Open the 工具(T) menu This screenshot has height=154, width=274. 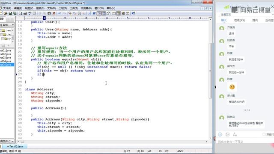(x=74, y=8)
